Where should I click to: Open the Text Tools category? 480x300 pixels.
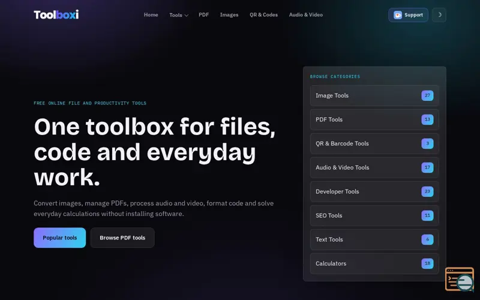[374, 239]
